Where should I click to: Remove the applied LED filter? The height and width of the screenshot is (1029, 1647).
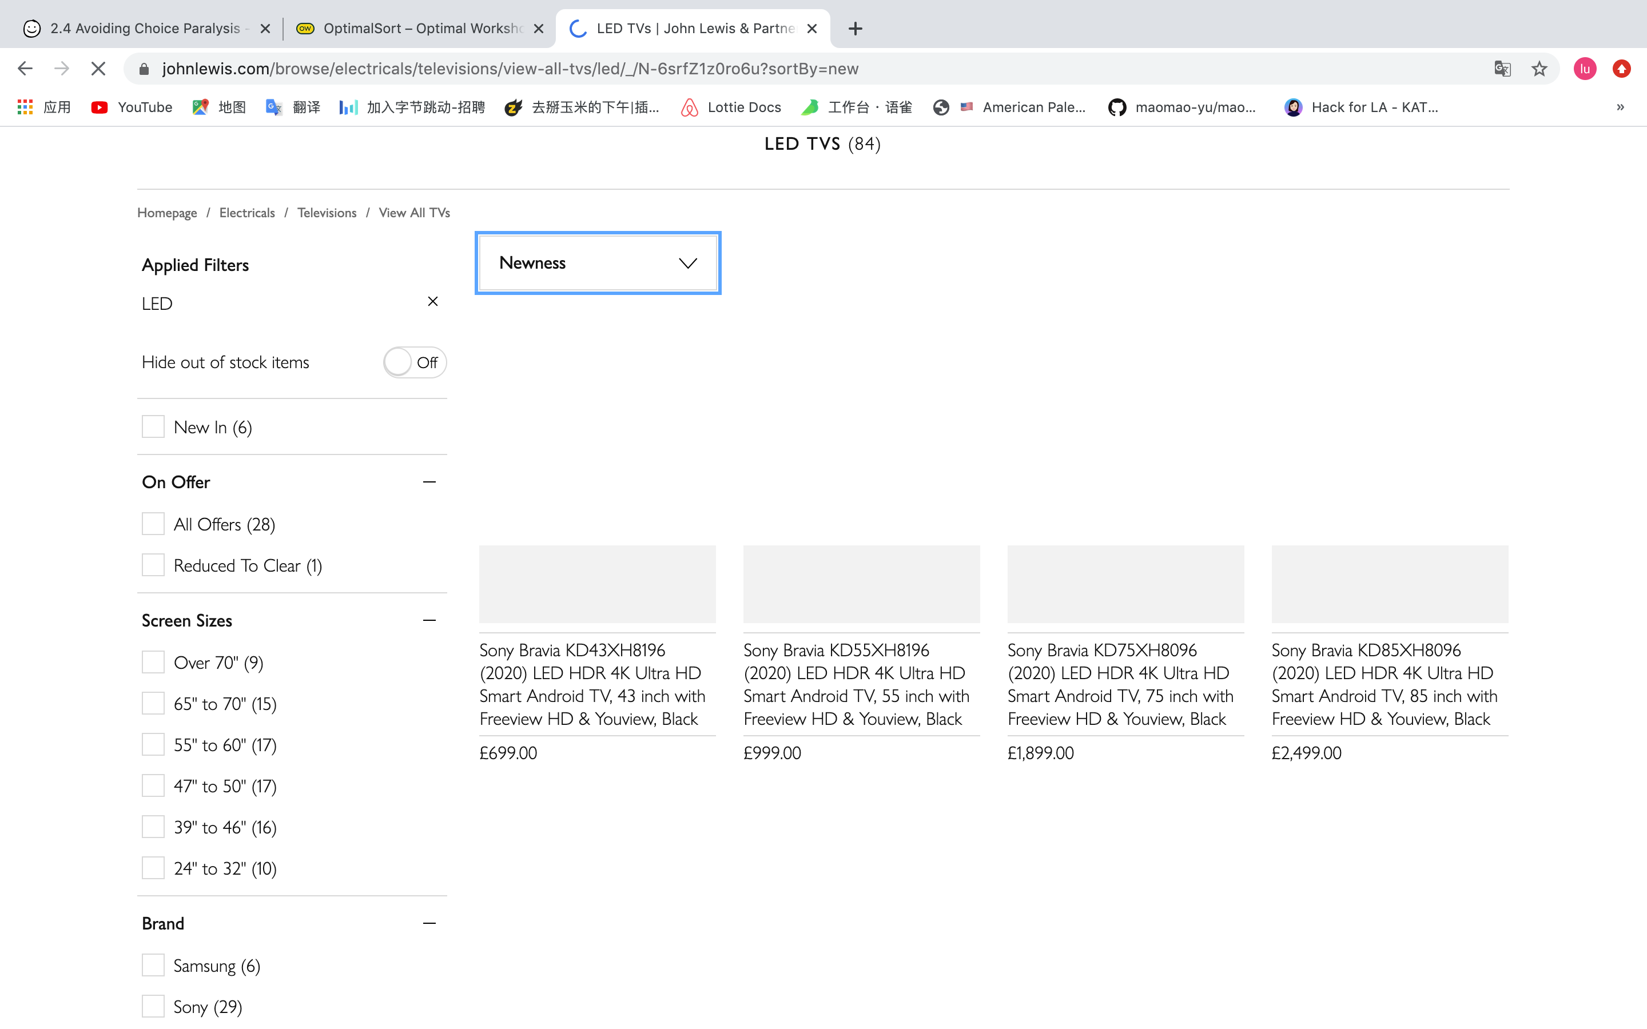[x=432, y=301]
